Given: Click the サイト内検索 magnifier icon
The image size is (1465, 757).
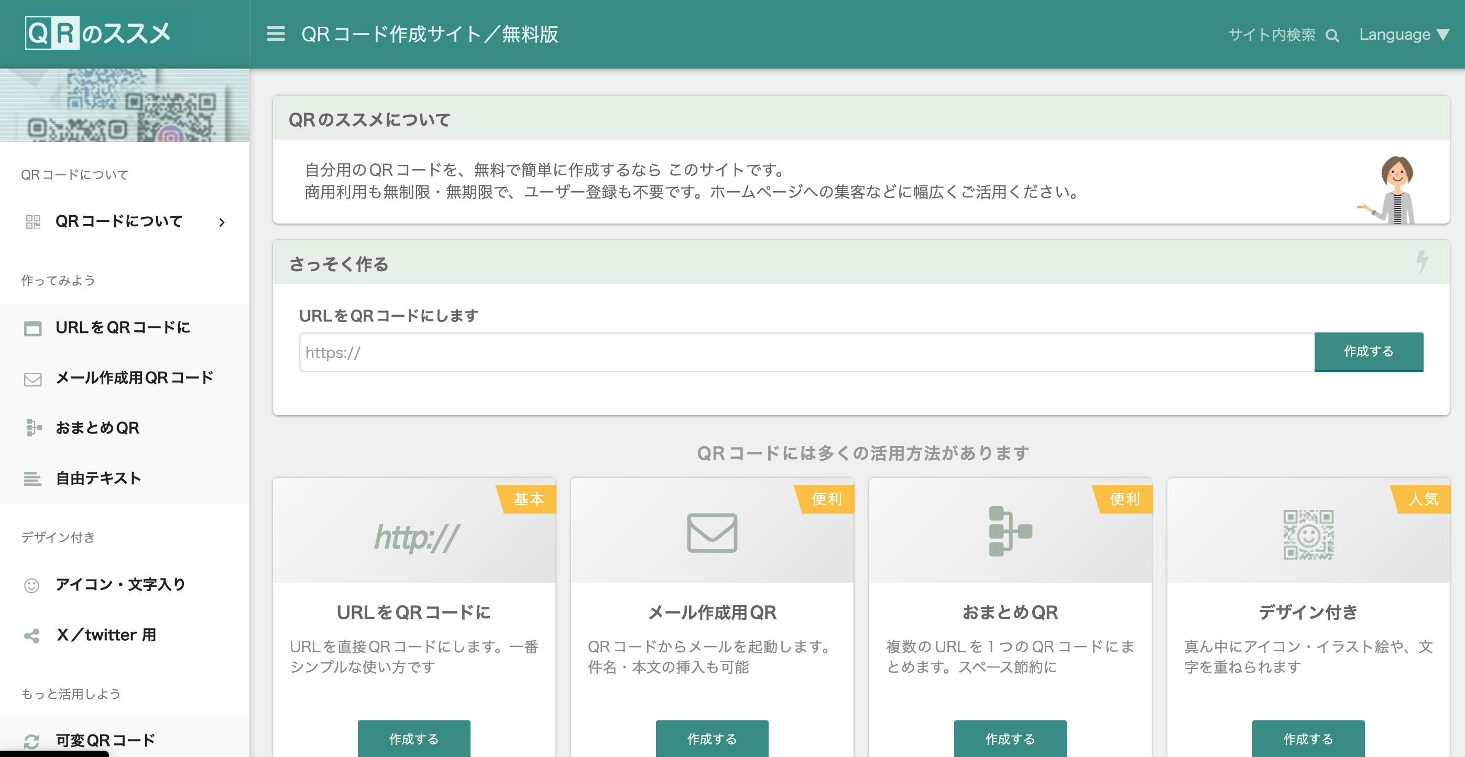Looking at the screenshot, I should coord(1332,35).
